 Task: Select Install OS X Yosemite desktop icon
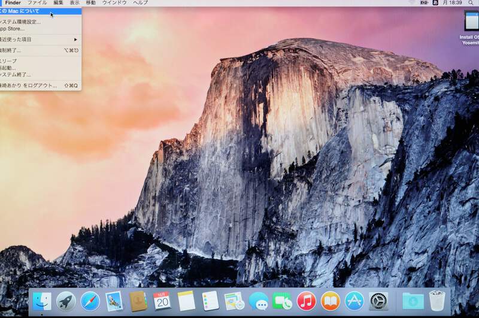470,28
